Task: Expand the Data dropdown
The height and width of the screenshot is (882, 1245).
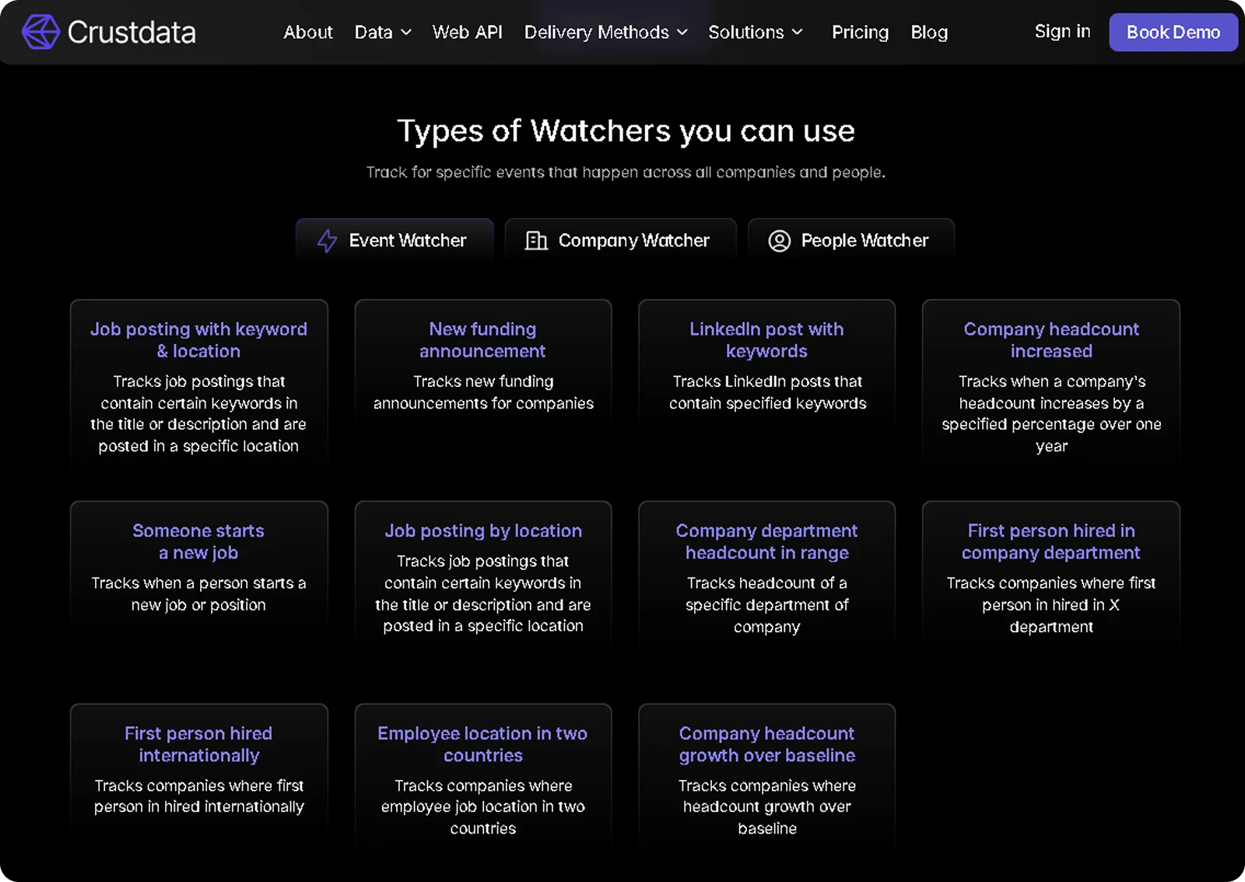Action: click(x=381, y=33)
